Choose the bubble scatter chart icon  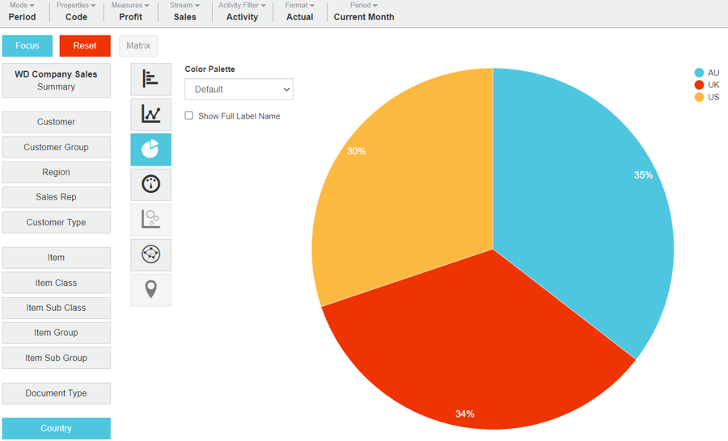pos(150,220)
